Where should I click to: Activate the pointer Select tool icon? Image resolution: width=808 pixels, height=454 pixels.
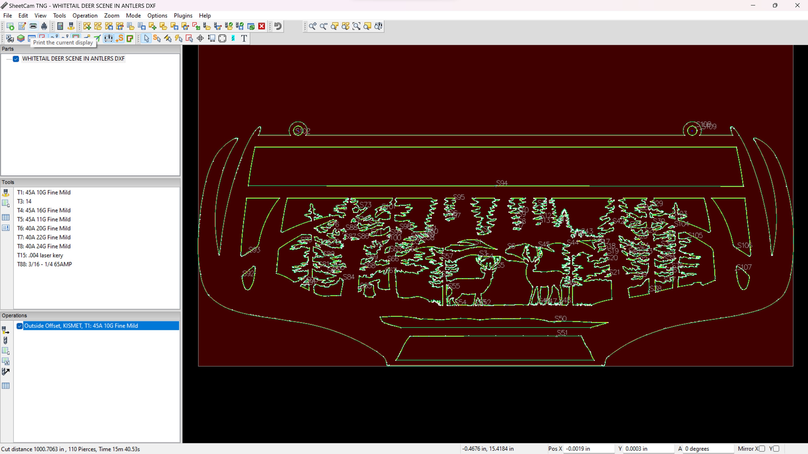(146, 38)
